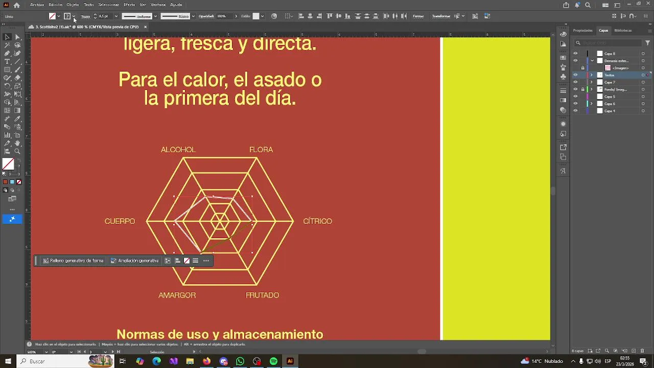Image resolution: width=654 pixels, height=368 pixels.
Task: Hide the Capa 7 layer
Action: click(x=575, y=82)
